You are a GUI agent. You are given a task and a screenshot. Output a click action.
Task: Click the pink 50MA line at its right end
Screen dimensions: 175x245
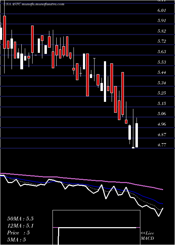(x=162, y=189)
